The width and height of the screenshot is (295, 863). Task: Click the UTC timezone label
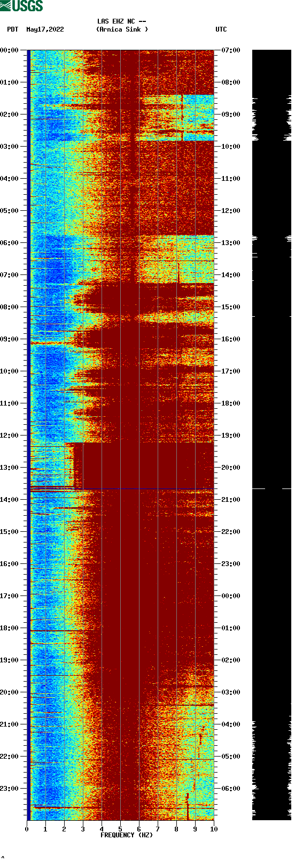pyautogui.click(x=221, y=29)
